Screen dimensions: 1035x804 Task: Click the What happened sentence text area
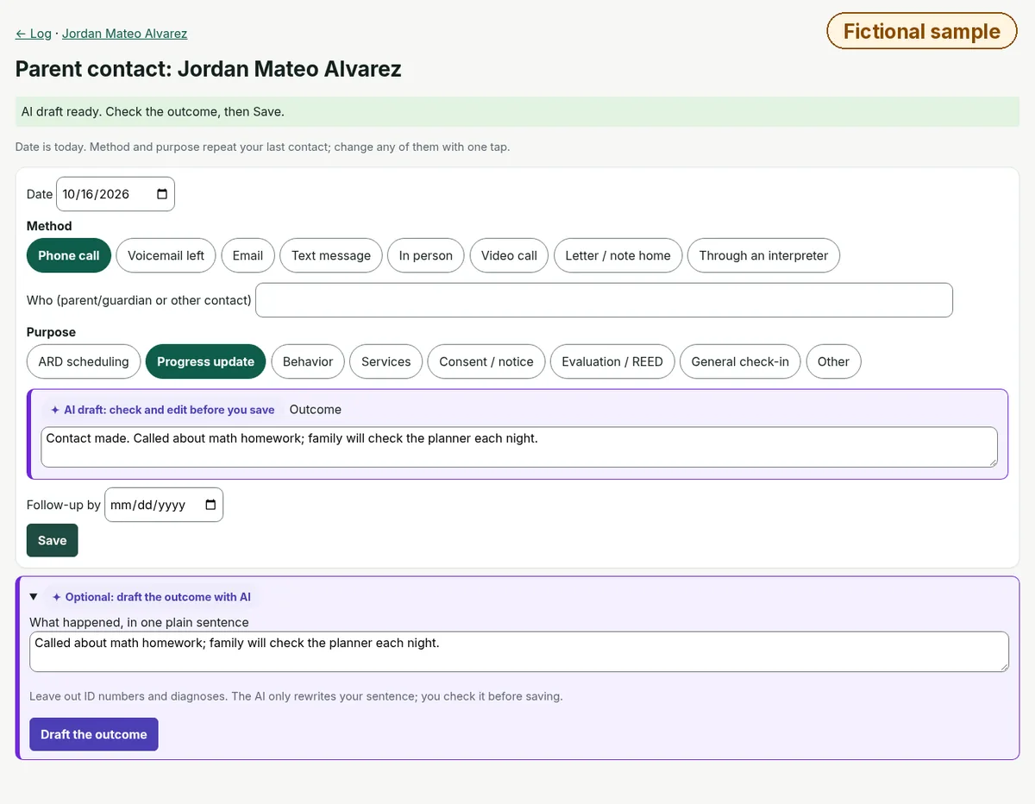519,651
